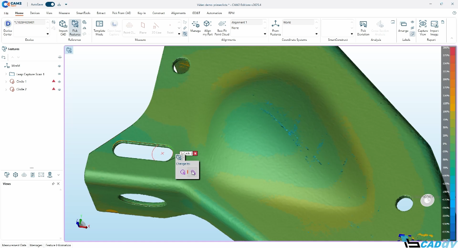The image size is (458, 248).
Task: Click Import Image in the Report group
Action: point(434,28)
